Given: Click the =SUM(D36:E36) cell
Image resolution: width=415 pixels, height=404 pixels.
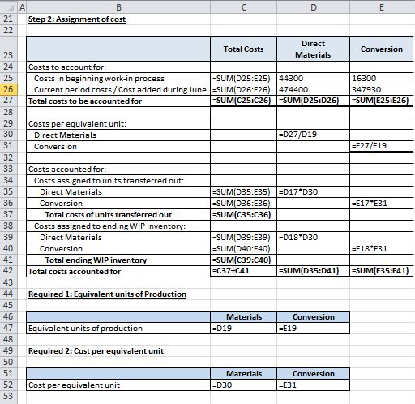Looking at the screenshot, I should (243, 203).
